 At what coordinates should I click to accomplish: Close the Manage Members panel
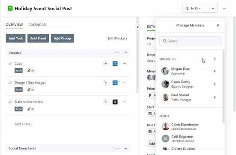point(218,25)
